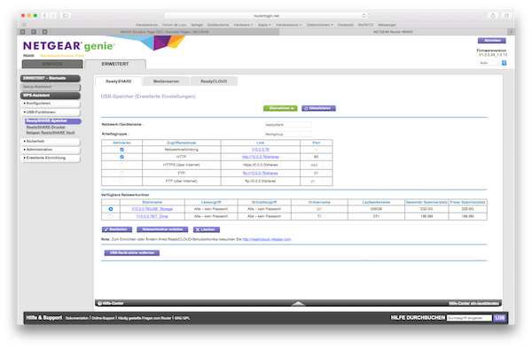
Task: Uncheck the Netzwerkverbindung access checkbox
Action: pos(121,150)
